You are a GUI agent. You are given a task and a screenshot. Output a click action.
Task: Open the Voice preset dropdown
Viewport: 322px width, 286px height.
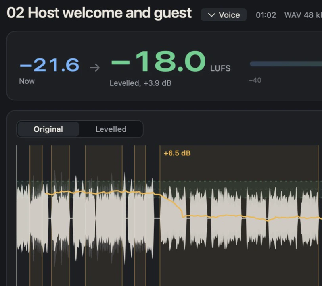click(x=224, y=15)
